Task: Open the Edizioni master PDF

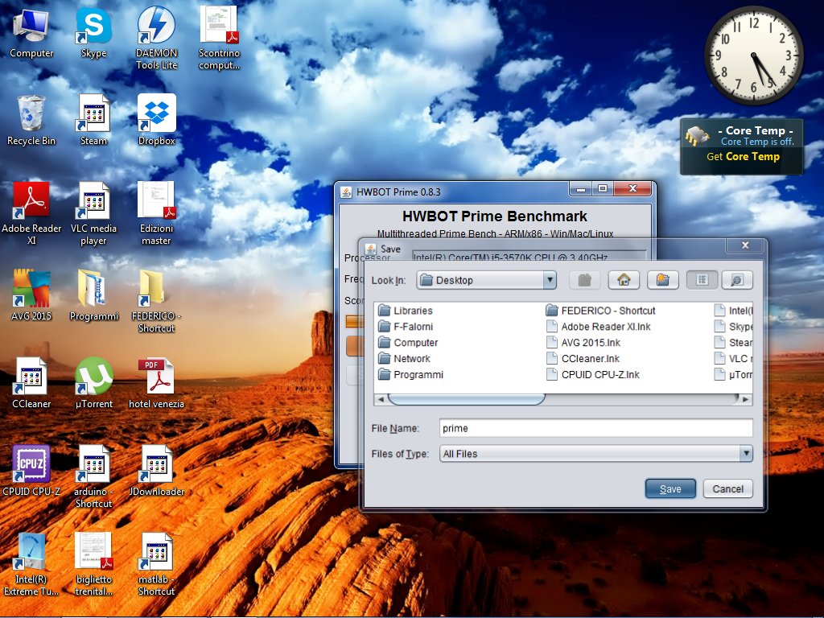Action: tap(156, 213)
